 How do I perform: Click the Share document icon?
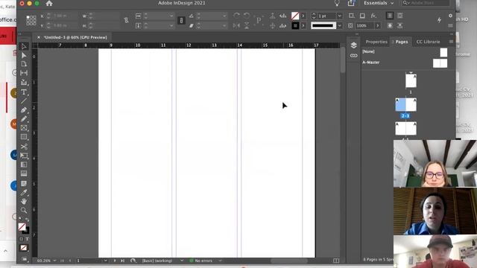click(x=351, y=3)
